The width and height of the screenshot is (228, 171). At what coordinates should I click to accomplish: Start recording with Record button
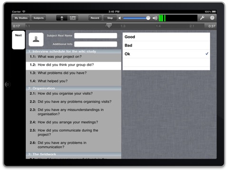coord(95,18)
